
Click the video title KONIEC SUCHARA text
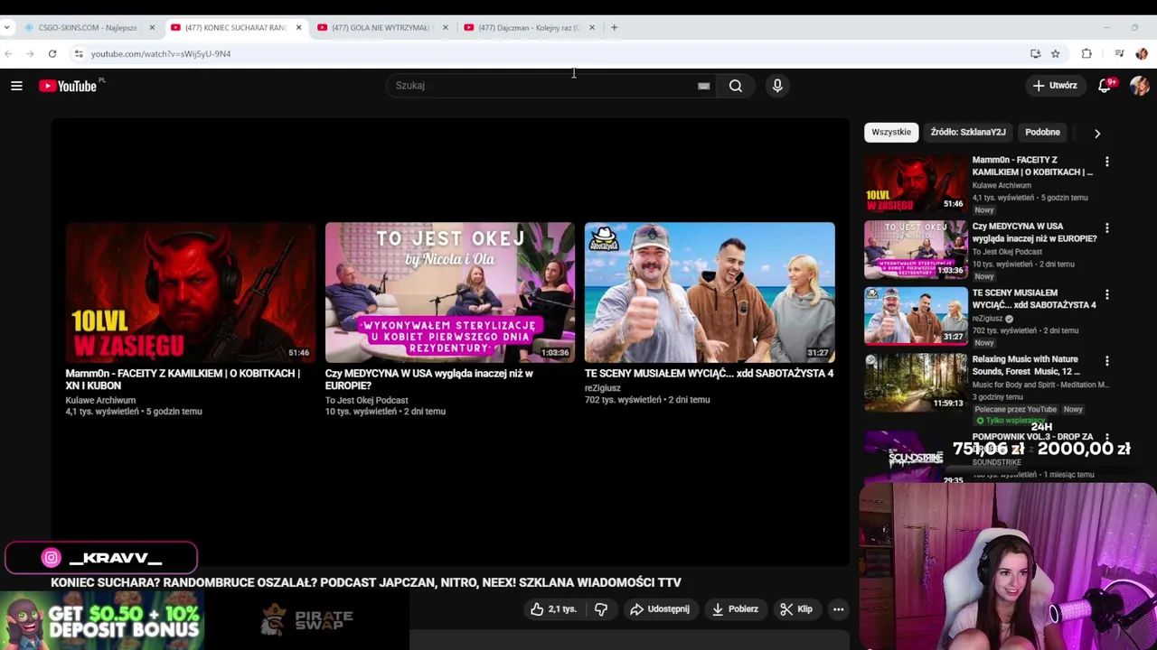(365, 582)
